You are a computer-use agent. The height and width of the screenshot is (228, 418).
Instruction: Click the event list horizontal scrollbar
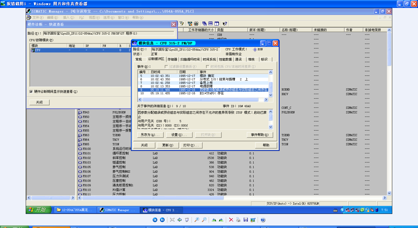(x=203, y=100)
